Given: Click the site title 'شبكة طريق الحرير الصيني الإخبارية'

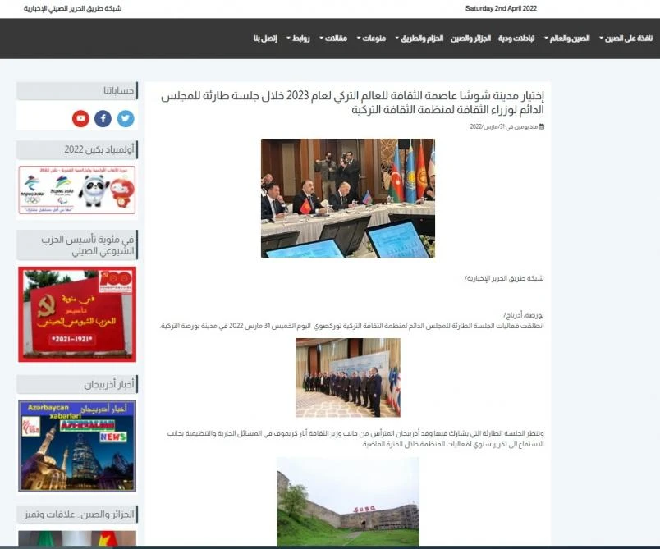Looking at the screenshot, I should [x=72, y=8].
